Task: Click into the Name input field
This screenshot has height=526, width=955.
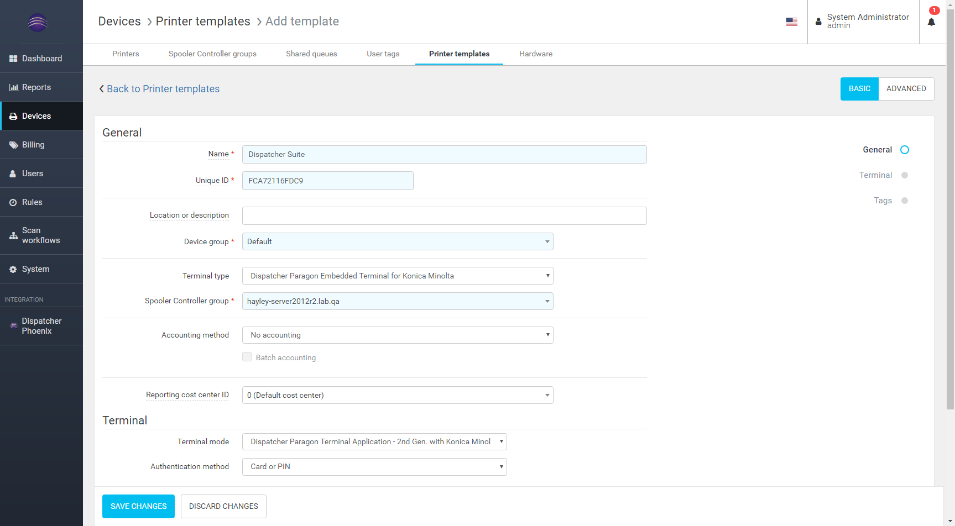Action: (444, 154)
